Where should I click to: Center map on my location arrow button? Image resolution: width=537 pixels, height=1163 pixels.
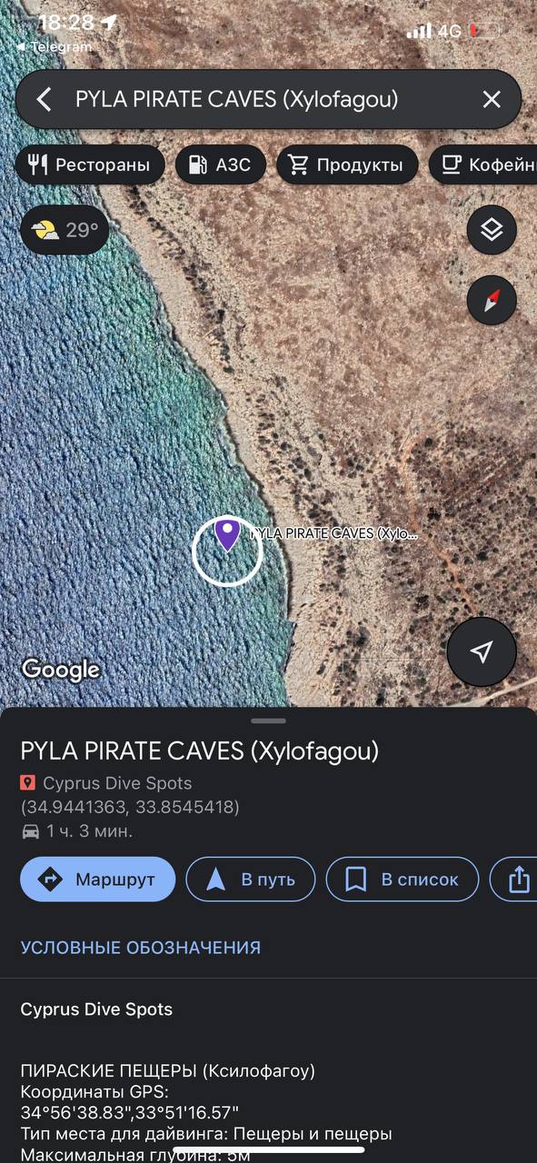pyautogui.click(x=482, y=651)
